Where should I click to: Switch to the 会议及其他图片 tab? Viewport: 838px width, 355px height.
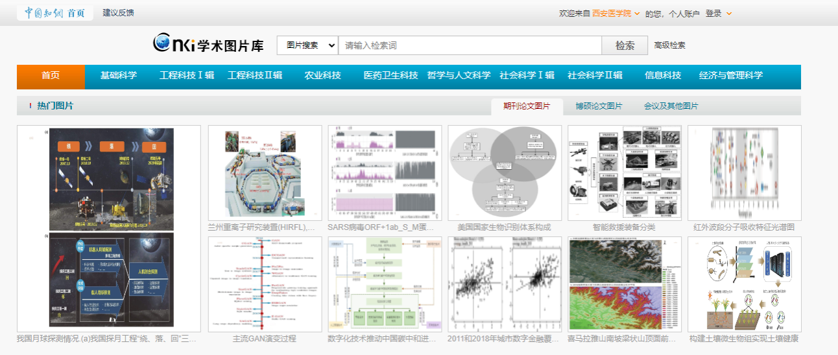(x=671, y=106)
